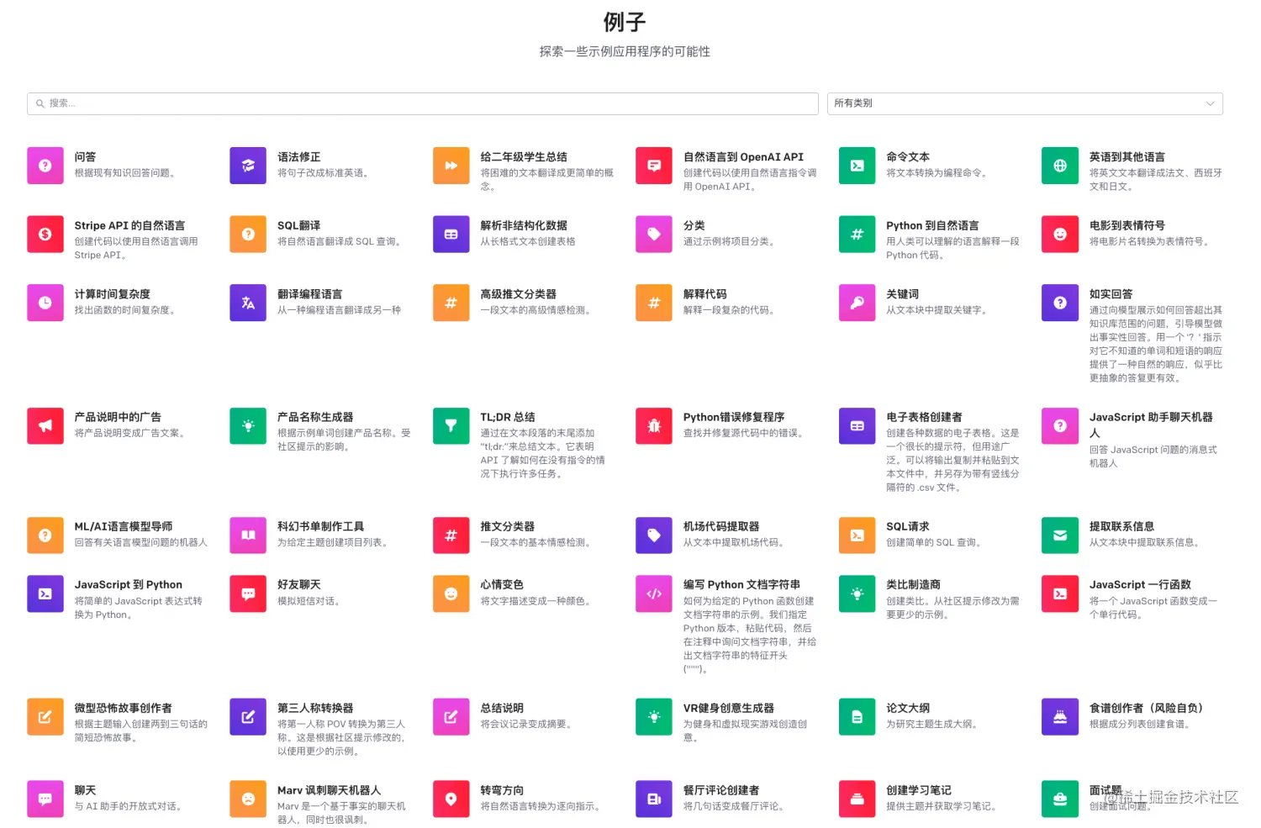Image resolution: width=1261 pixels, height=828 pixels.
Task: Click the text 模拟短信对话。
Action: point(309,601)
